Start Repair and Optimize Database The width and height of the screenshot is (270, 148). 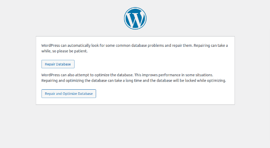pos(69,94)
